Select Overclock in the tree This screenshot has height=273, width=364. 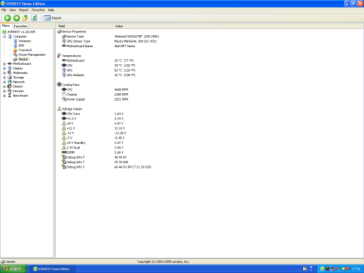click(25, 50)
